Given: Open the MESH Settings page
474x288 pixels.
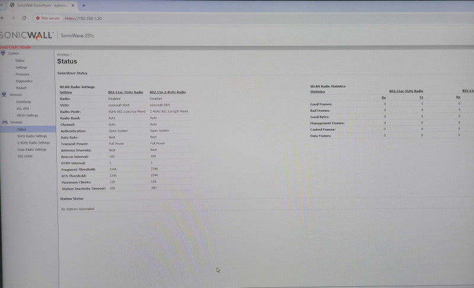Looking at the screenshot, I should click(27, 115).
